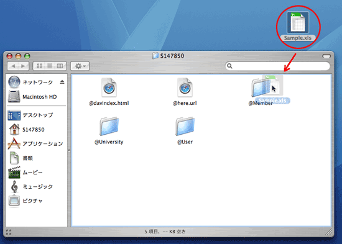Open the gear Action dropdown menu

tap(80, 66)
